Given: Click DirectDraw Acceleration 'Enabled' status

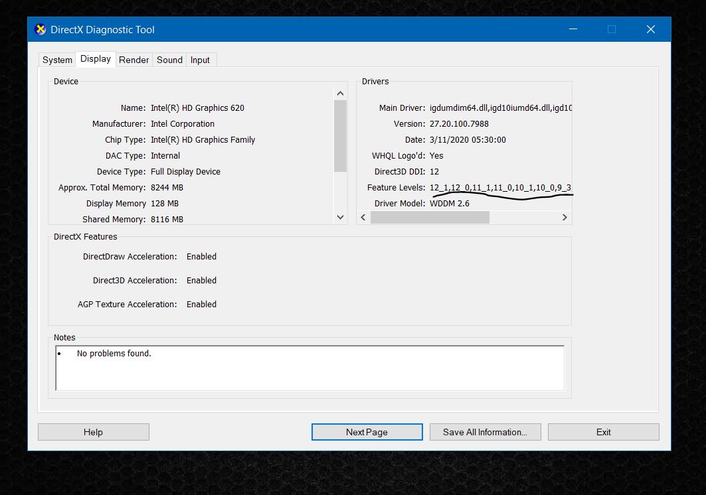Looking at the screenshot, I should click(201, 257).
